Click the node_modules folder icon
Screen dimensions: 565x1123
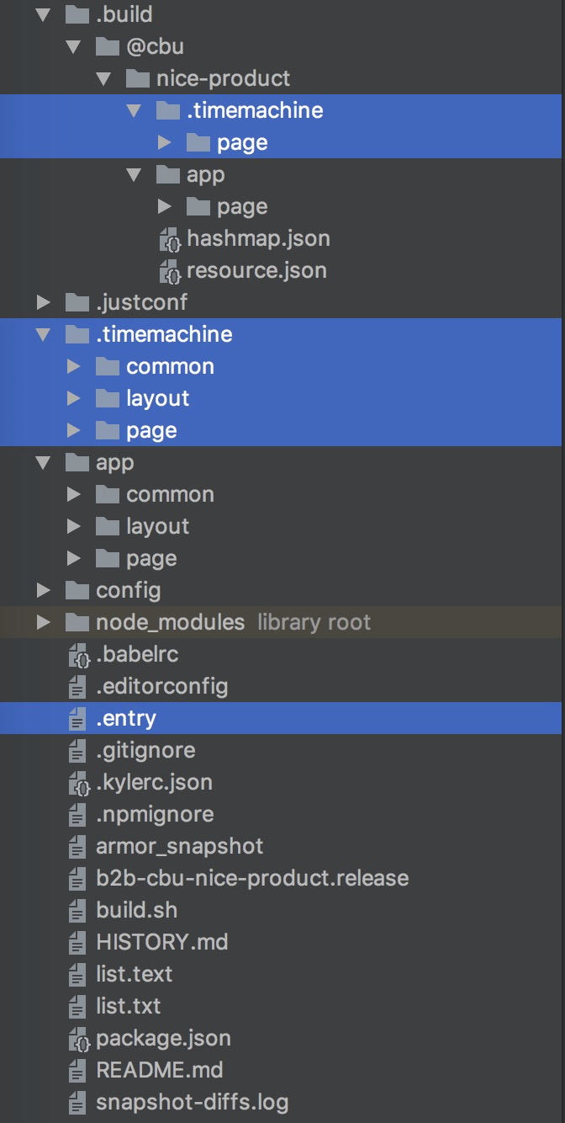(77, 623)
